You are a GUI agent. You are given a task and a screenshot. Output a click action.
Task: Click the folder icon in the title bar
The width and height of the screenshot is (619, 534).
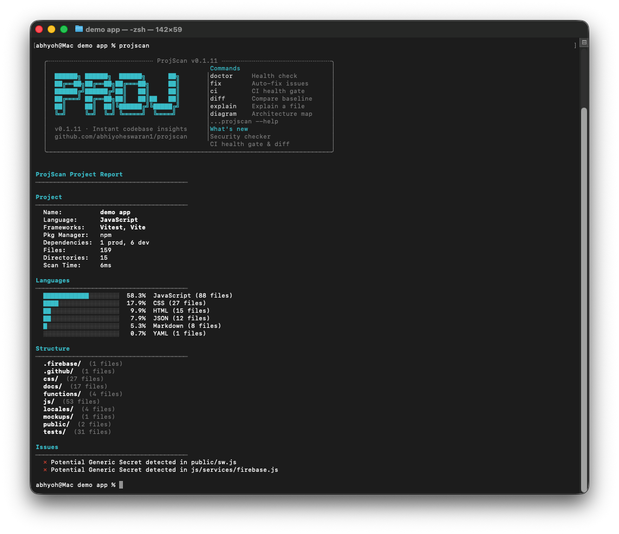78,30
